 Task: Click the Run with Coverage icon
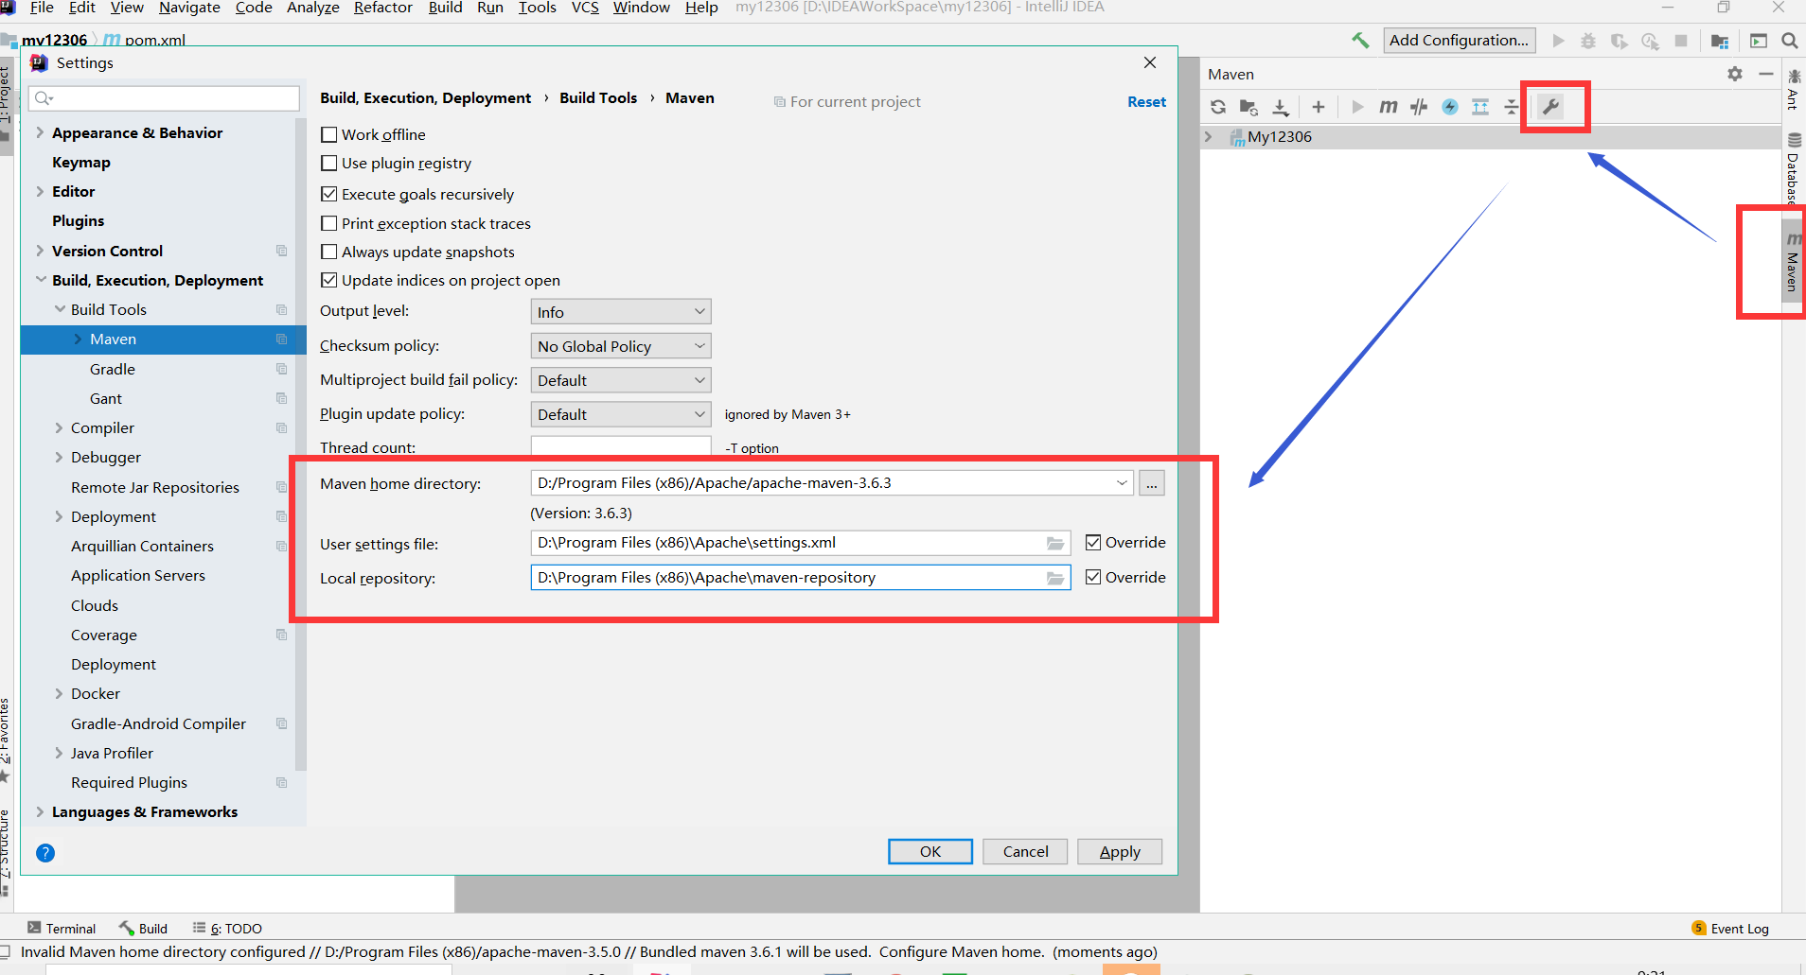click(1620, 41)
